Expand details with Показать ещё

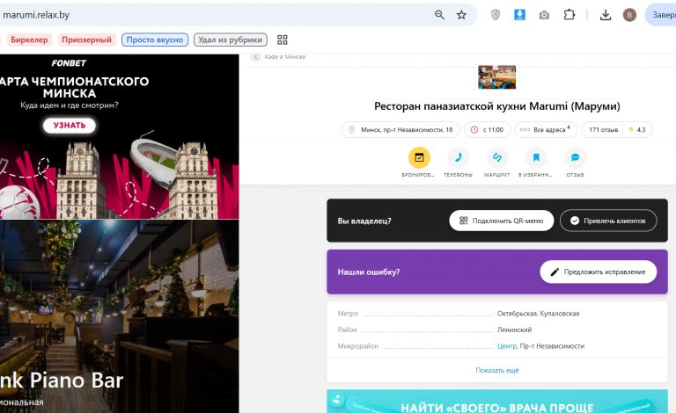click(x=497, y=371)
